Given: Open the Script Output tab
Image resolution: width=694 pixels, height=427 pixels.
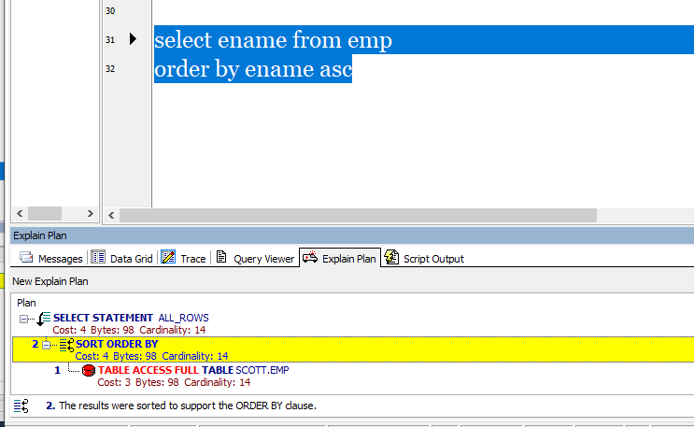Looking at the screenshot, I should 424,258.
